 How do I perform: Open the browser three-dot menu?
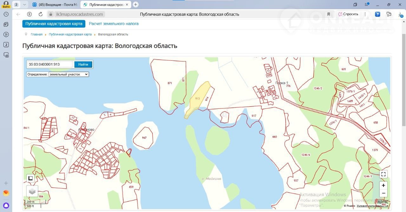365,14
